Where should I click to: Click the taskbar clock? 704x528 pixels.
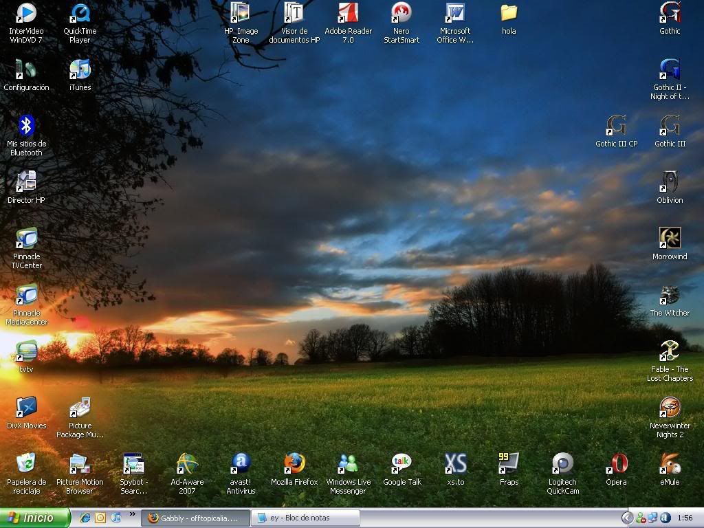click(685, 518)
